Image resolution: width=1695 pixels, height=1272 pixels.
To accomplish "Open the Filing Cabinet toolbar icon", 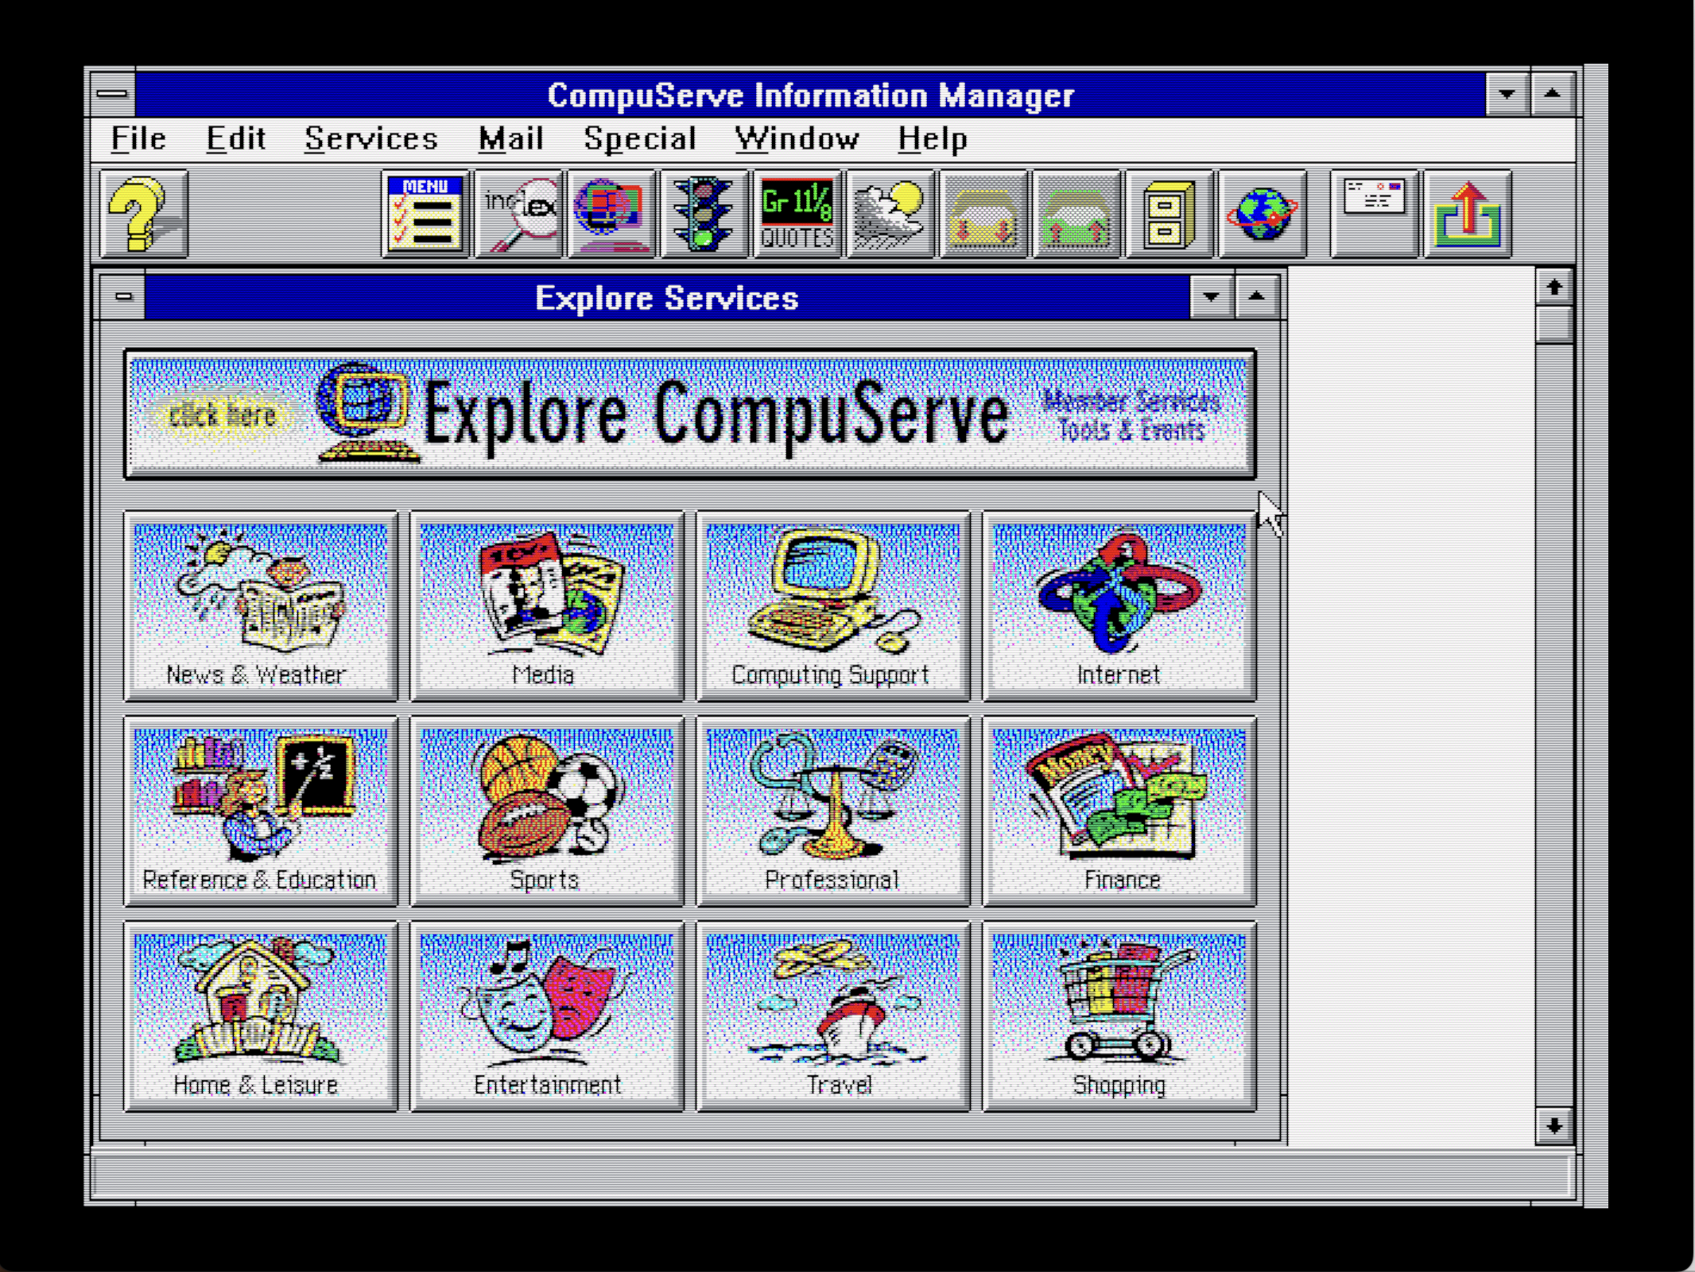I will (1169, 213).
